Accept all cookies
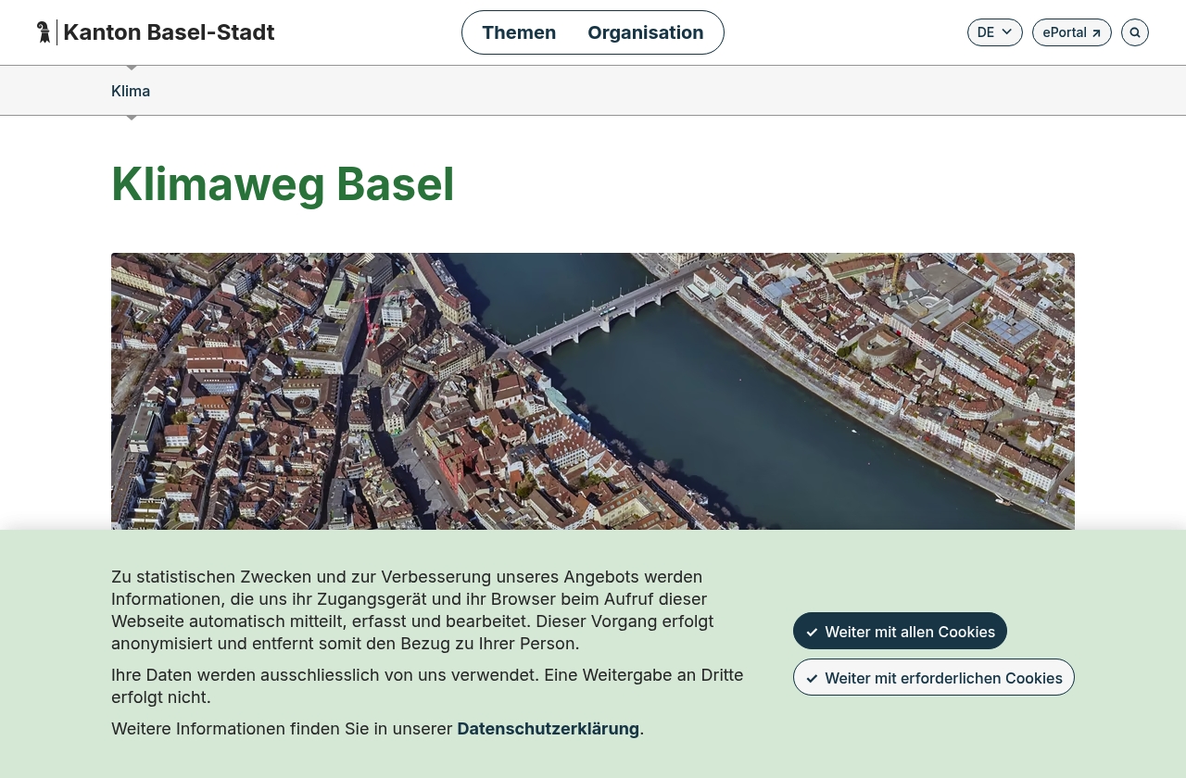This screenshot has height=778, width=1186. pos(900,631)
